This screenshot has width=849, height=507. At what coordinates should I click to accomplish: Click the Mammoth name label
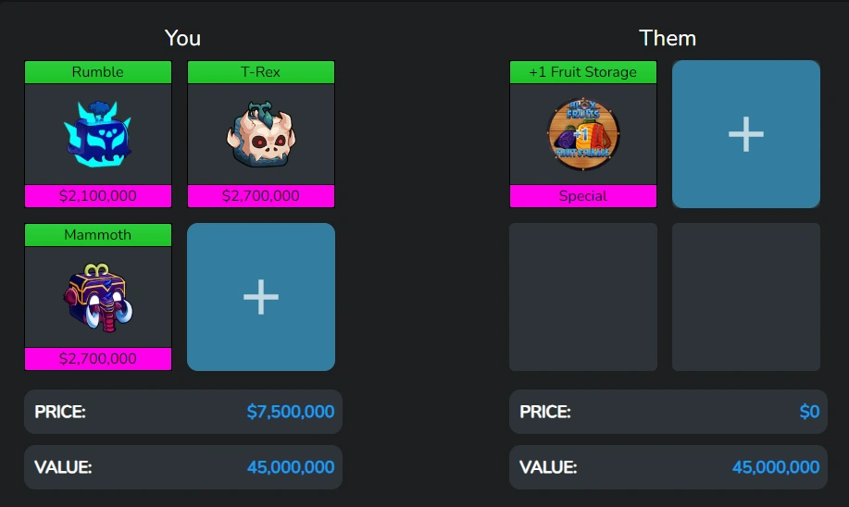pyautogui.click(x=98, y=235)
